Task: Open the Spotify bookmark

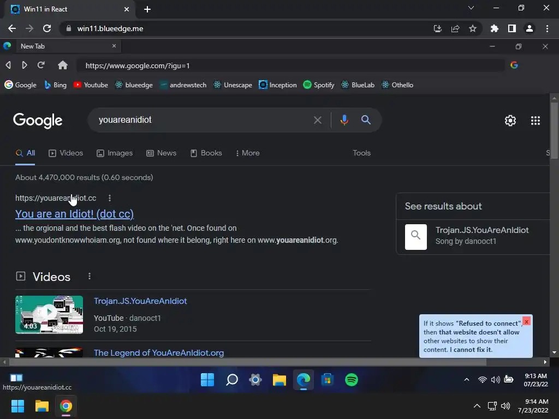Action: coord(319,85)
